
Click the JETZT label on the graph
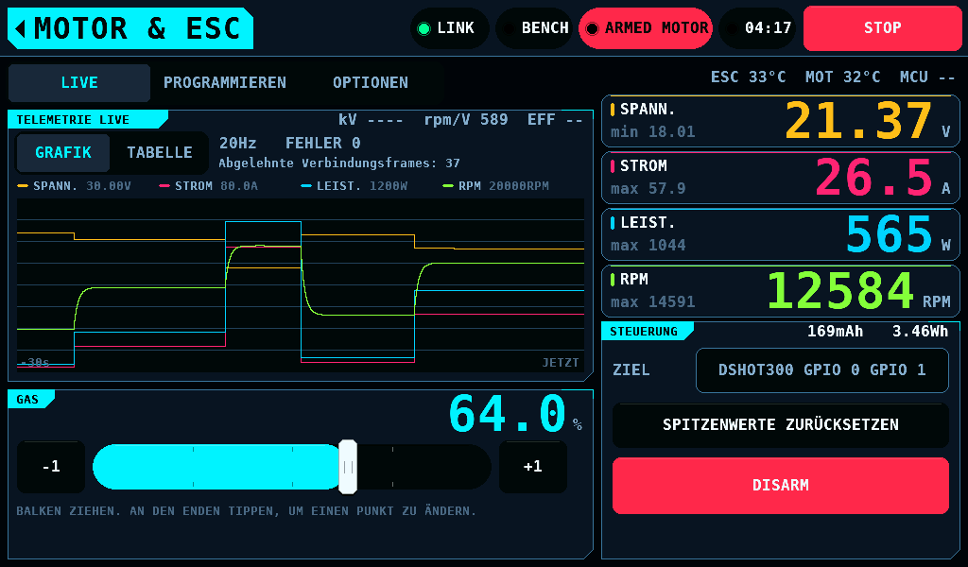coord(561,363)
